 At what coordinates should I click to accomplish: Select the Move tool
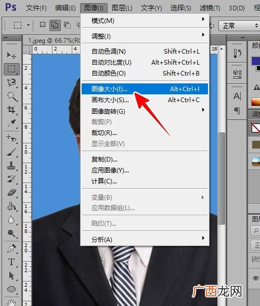click(11, 55)
